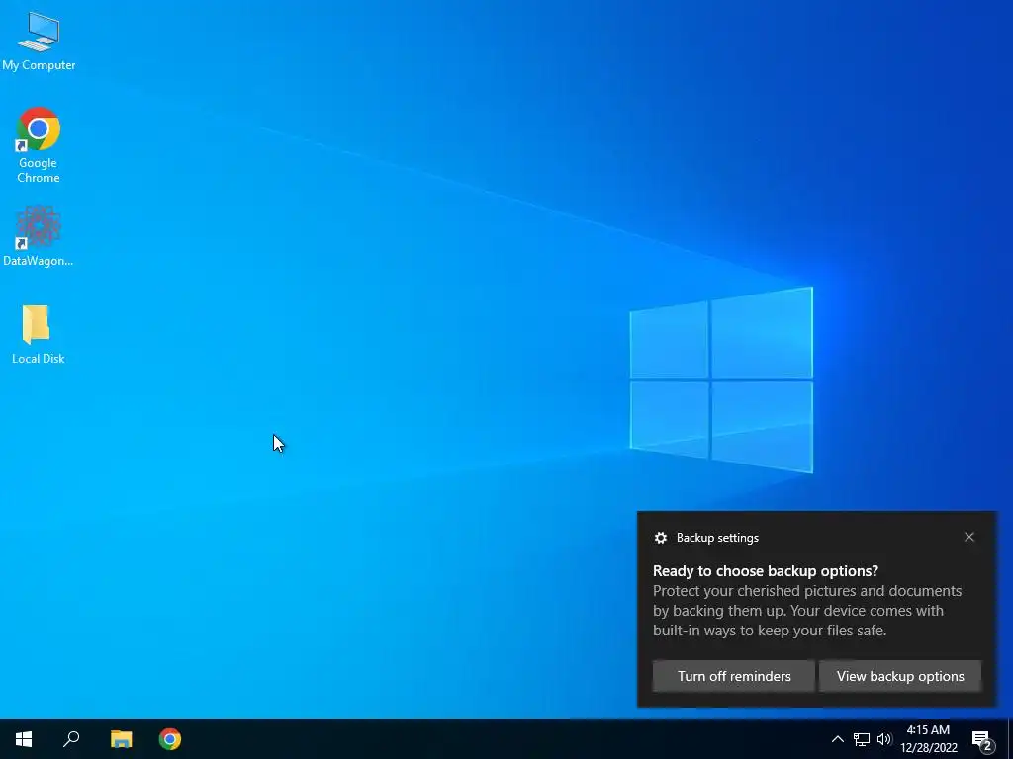
Task: Click Turn off reminders button
Action: click(x=734, y=676)
